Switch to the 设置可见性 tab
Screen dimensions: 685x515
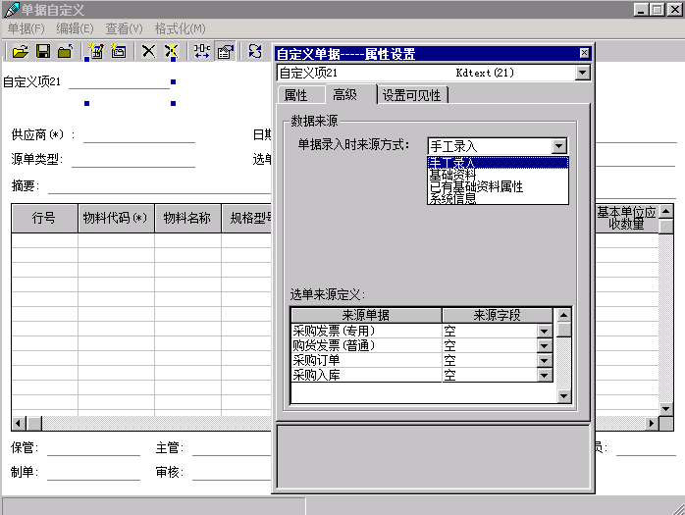click(x=413, y=95)
